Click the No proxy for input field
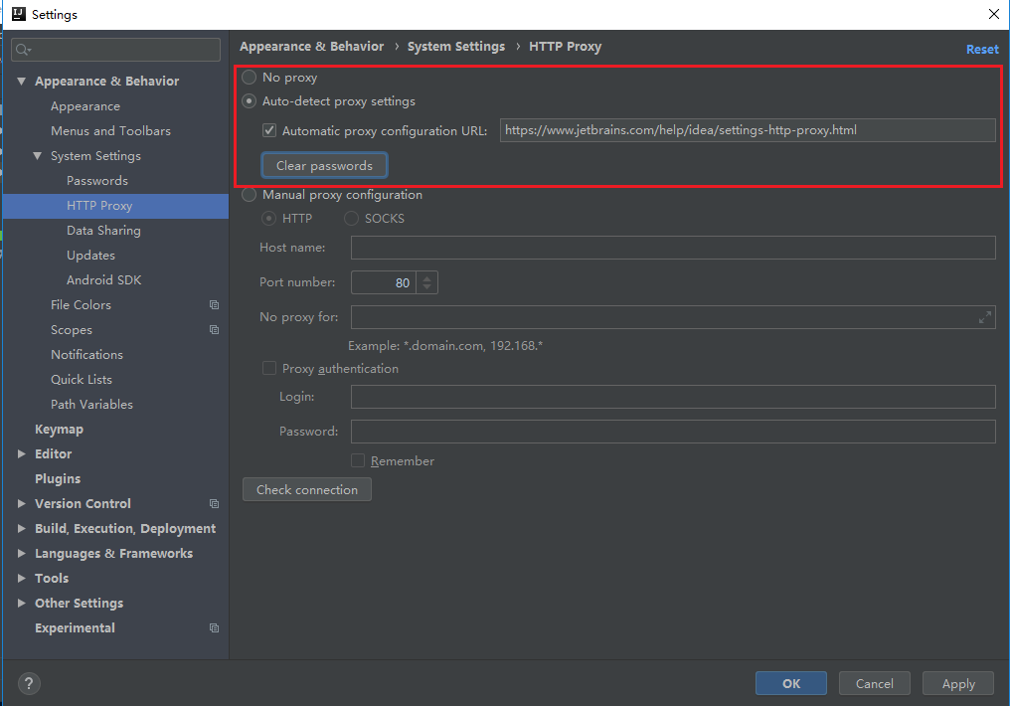This screenshot has height=706, width=1010. (673, 317)
